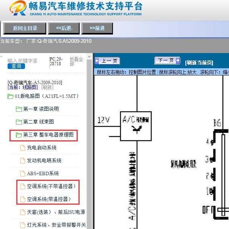The height and width of the screenshot is (229, 229).
Task: Open 空调系统(不带温控器）diagram
Action: [x=51, y=186]
